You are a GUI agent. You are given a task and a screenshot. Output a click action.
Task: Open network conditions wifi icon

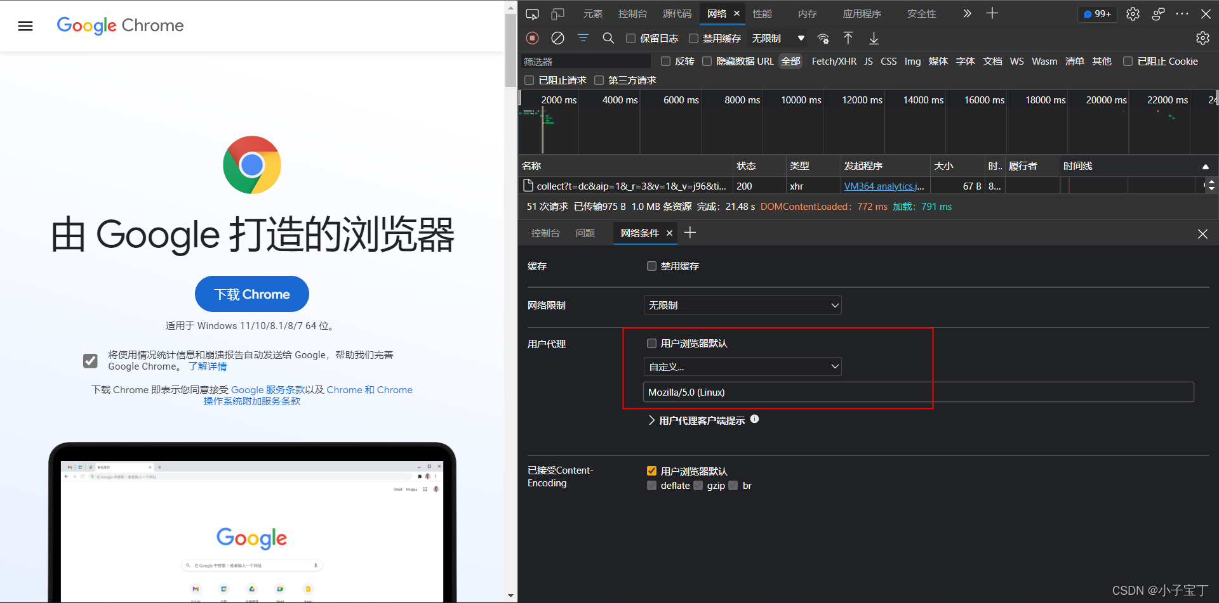823,38
